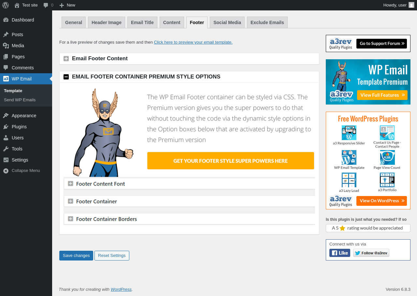Click the Dashboard gauge icon
The width and height of the screenshot is (417, 296).
click(x=6, y=20)
